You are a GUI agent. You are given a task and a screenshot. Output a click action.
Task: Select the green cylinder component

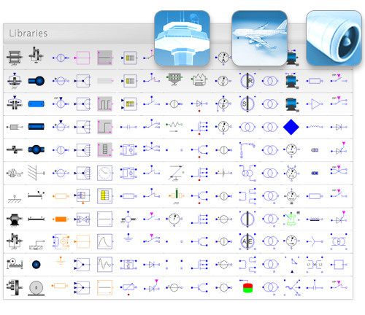[x=291, y=219]
